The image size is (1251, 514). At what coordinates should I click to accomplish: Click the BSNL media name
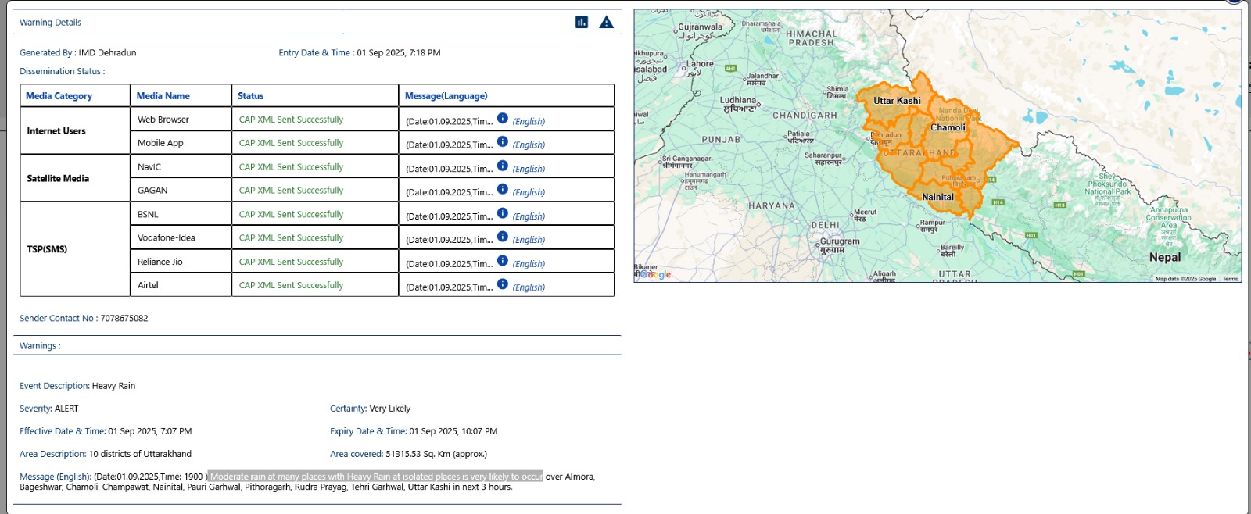pos(148,214)
